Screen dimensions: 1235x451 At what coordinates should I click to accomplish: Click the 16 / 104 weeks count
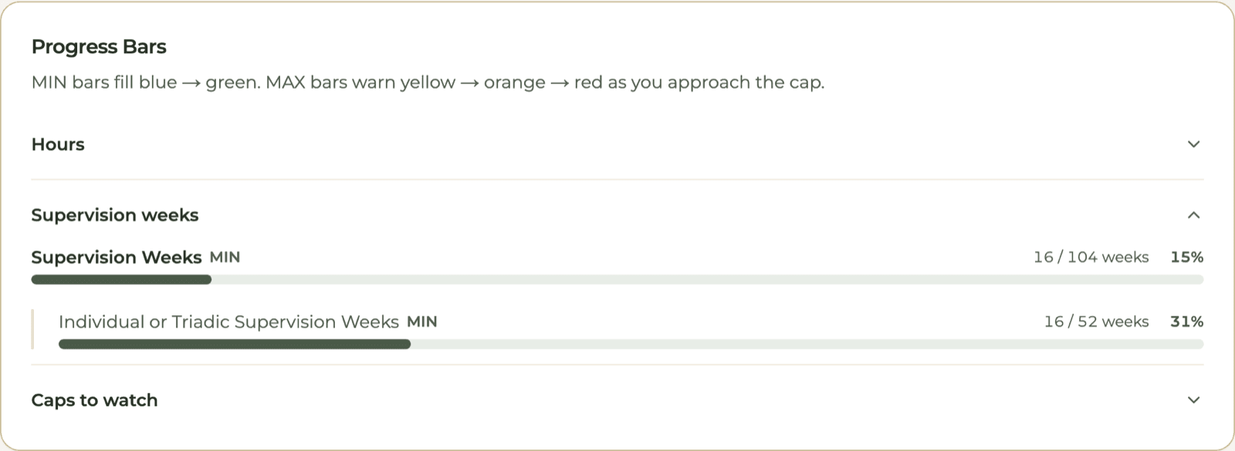pos(1091,257)
